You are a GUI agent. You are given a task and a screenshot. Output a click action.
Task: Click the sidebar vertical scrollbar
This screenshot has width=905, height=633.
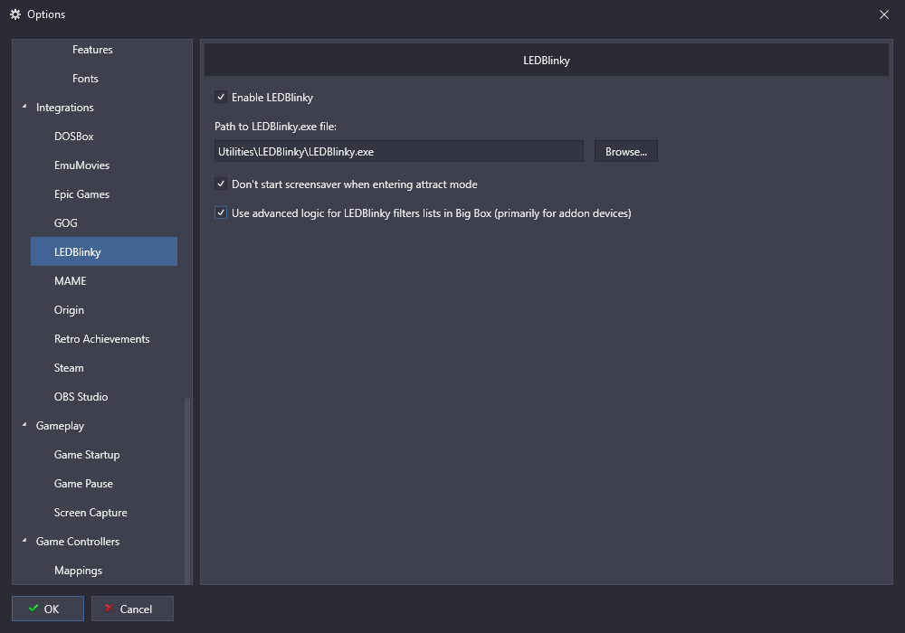pyautogui.click(x=187, y=490)
